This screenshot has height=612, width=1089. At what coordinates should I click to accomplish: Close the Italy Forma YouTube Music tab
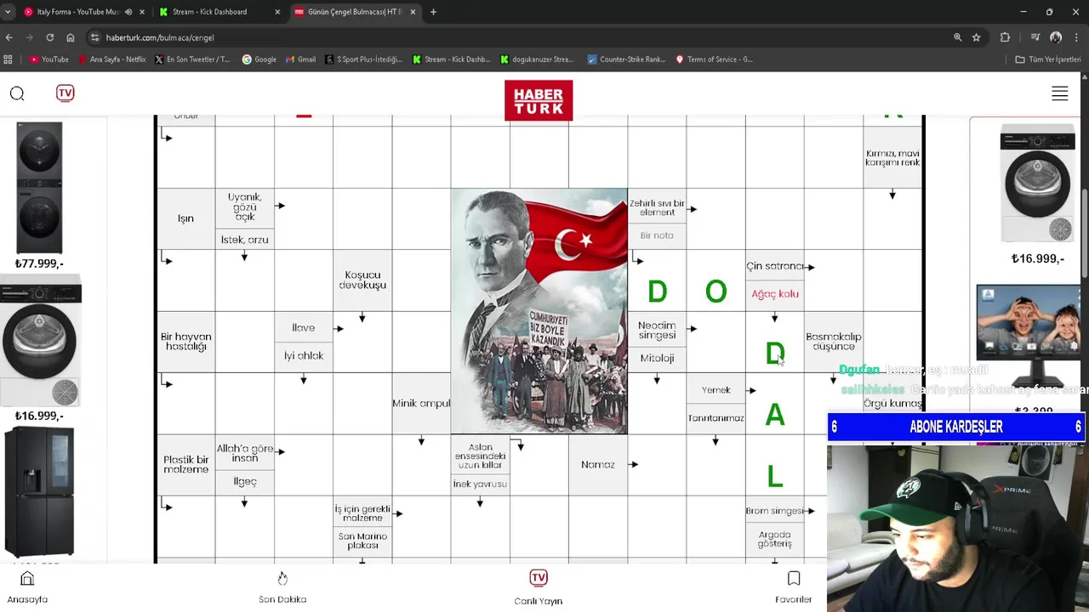click(x=142, y=12)
